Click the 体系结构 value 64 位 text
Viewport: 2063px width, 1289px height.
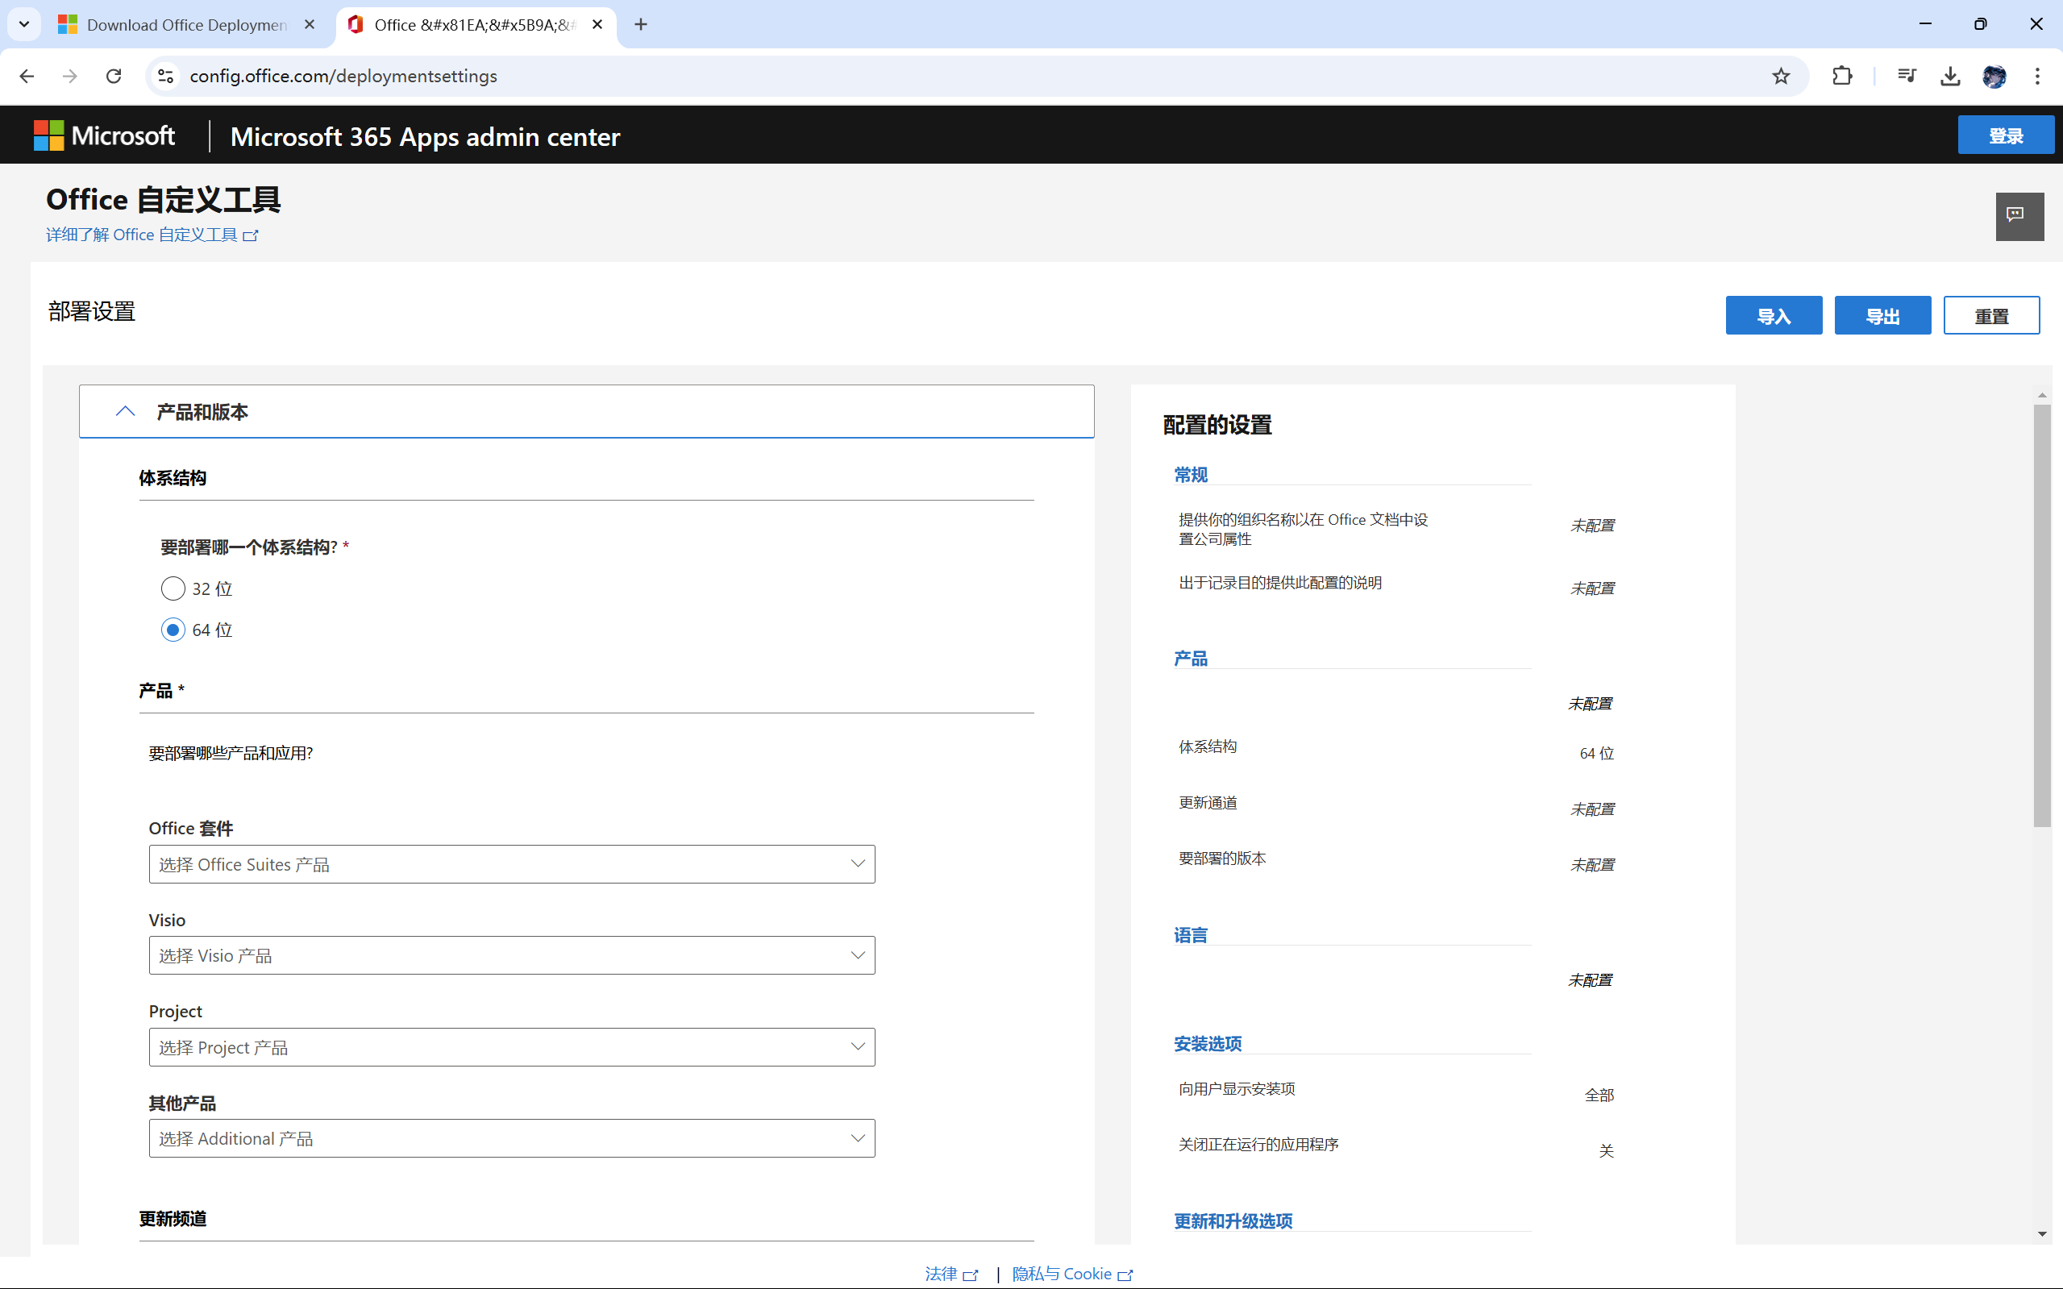click(1596, 754)
